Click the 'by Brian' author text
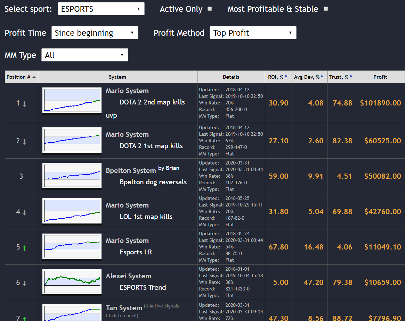 point(169,168)
